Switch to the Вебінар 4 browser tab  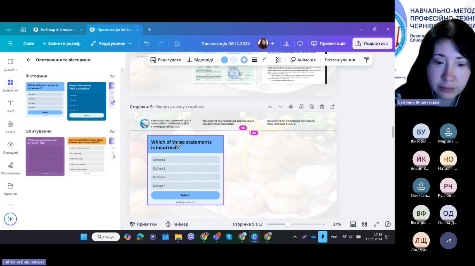click(58, 30)
